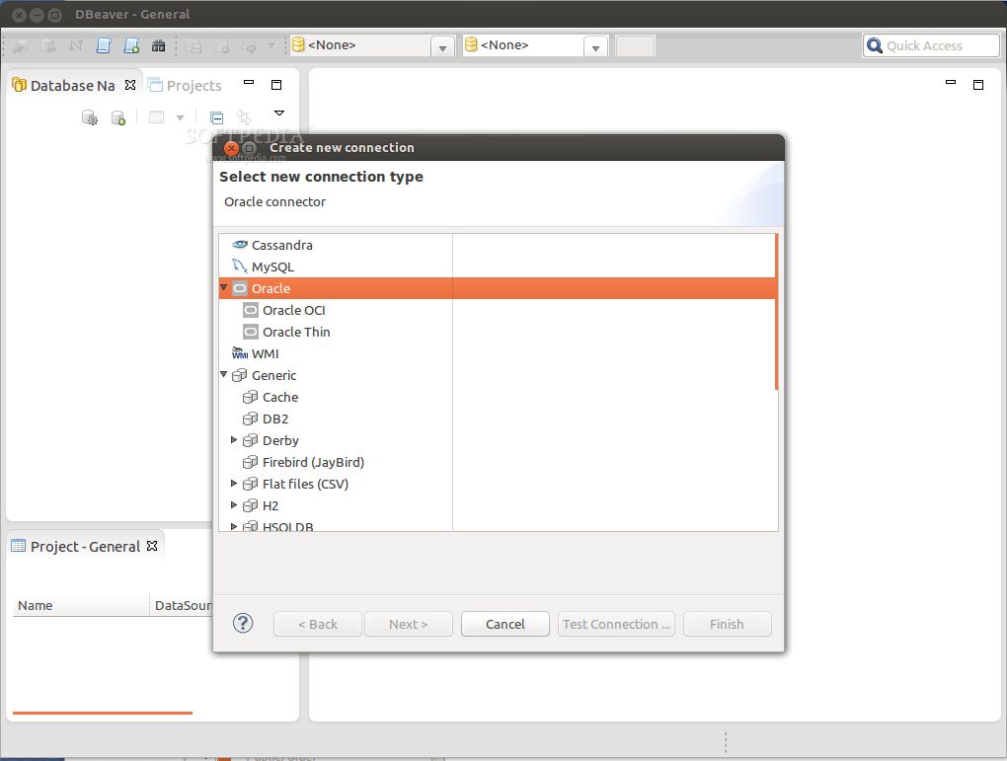Open the first <None> connection dropdown
This screenshot has width=1007, height=761.
(442, 45)
